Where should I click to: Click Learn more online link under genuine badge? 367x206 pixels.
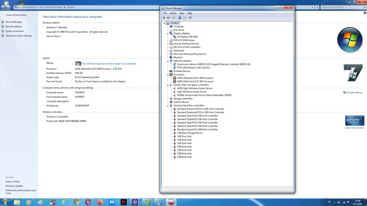(354, 128)
